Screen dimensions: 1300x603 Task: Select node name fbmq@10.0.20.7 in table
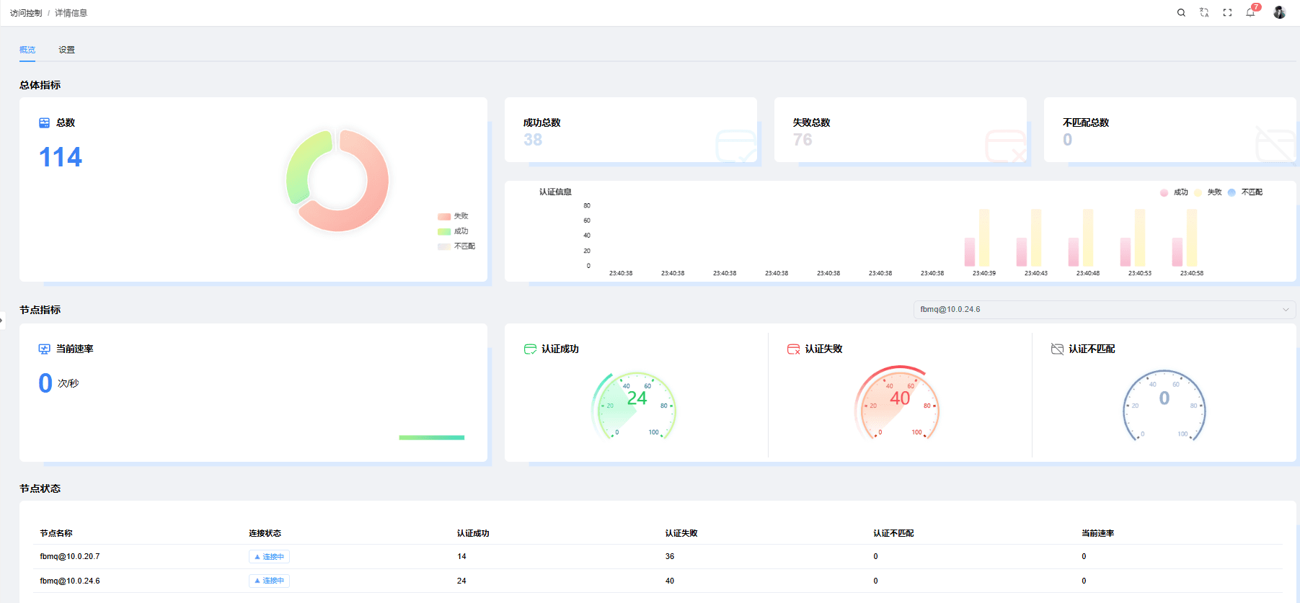pos(70,557)
